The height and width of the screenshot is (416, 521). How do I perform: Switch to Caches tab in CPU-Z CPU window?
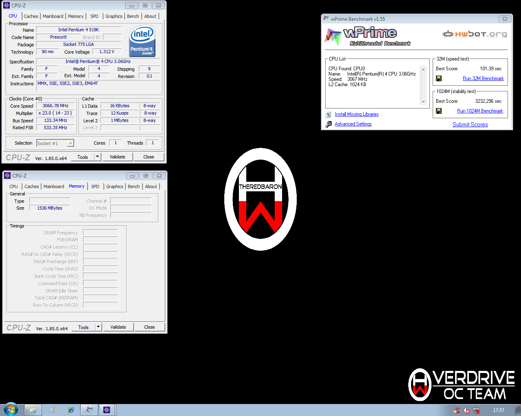pyautogui.click(x=31, y=16)
